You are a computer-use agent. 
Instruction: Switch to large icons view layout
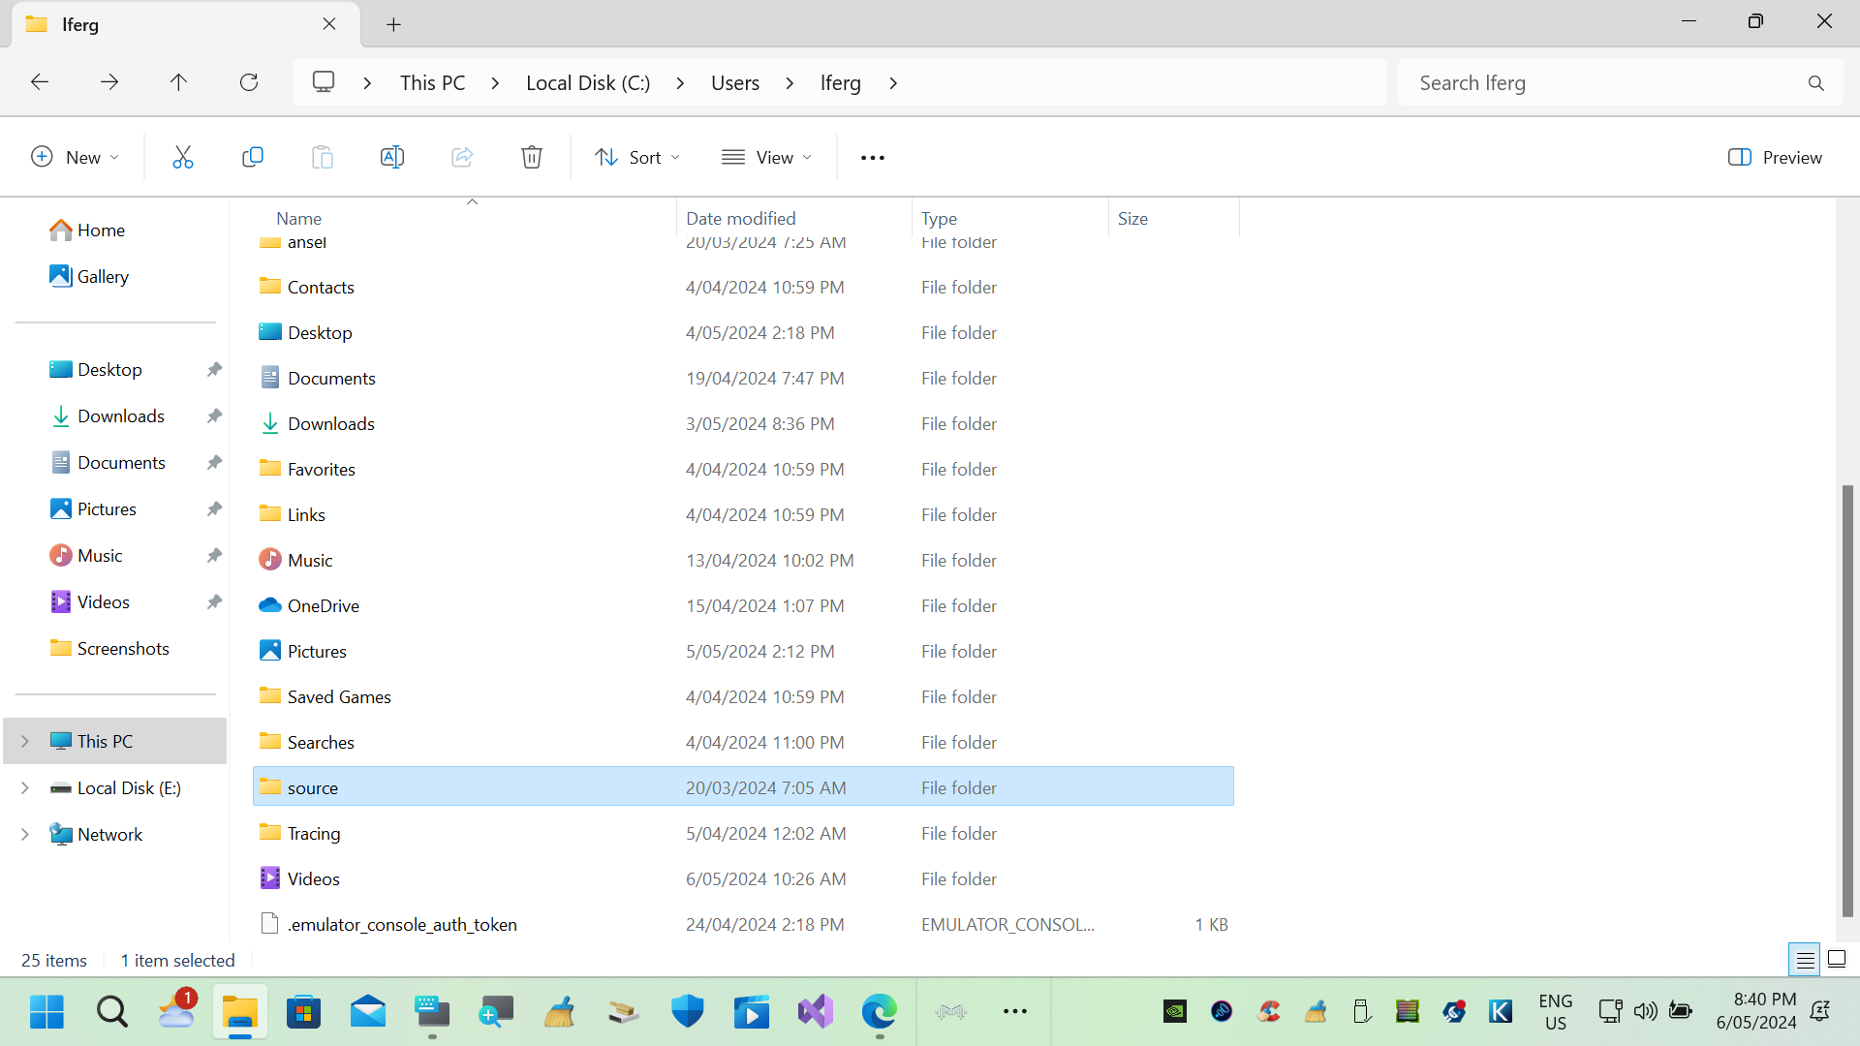click(x=1837, y=959)
